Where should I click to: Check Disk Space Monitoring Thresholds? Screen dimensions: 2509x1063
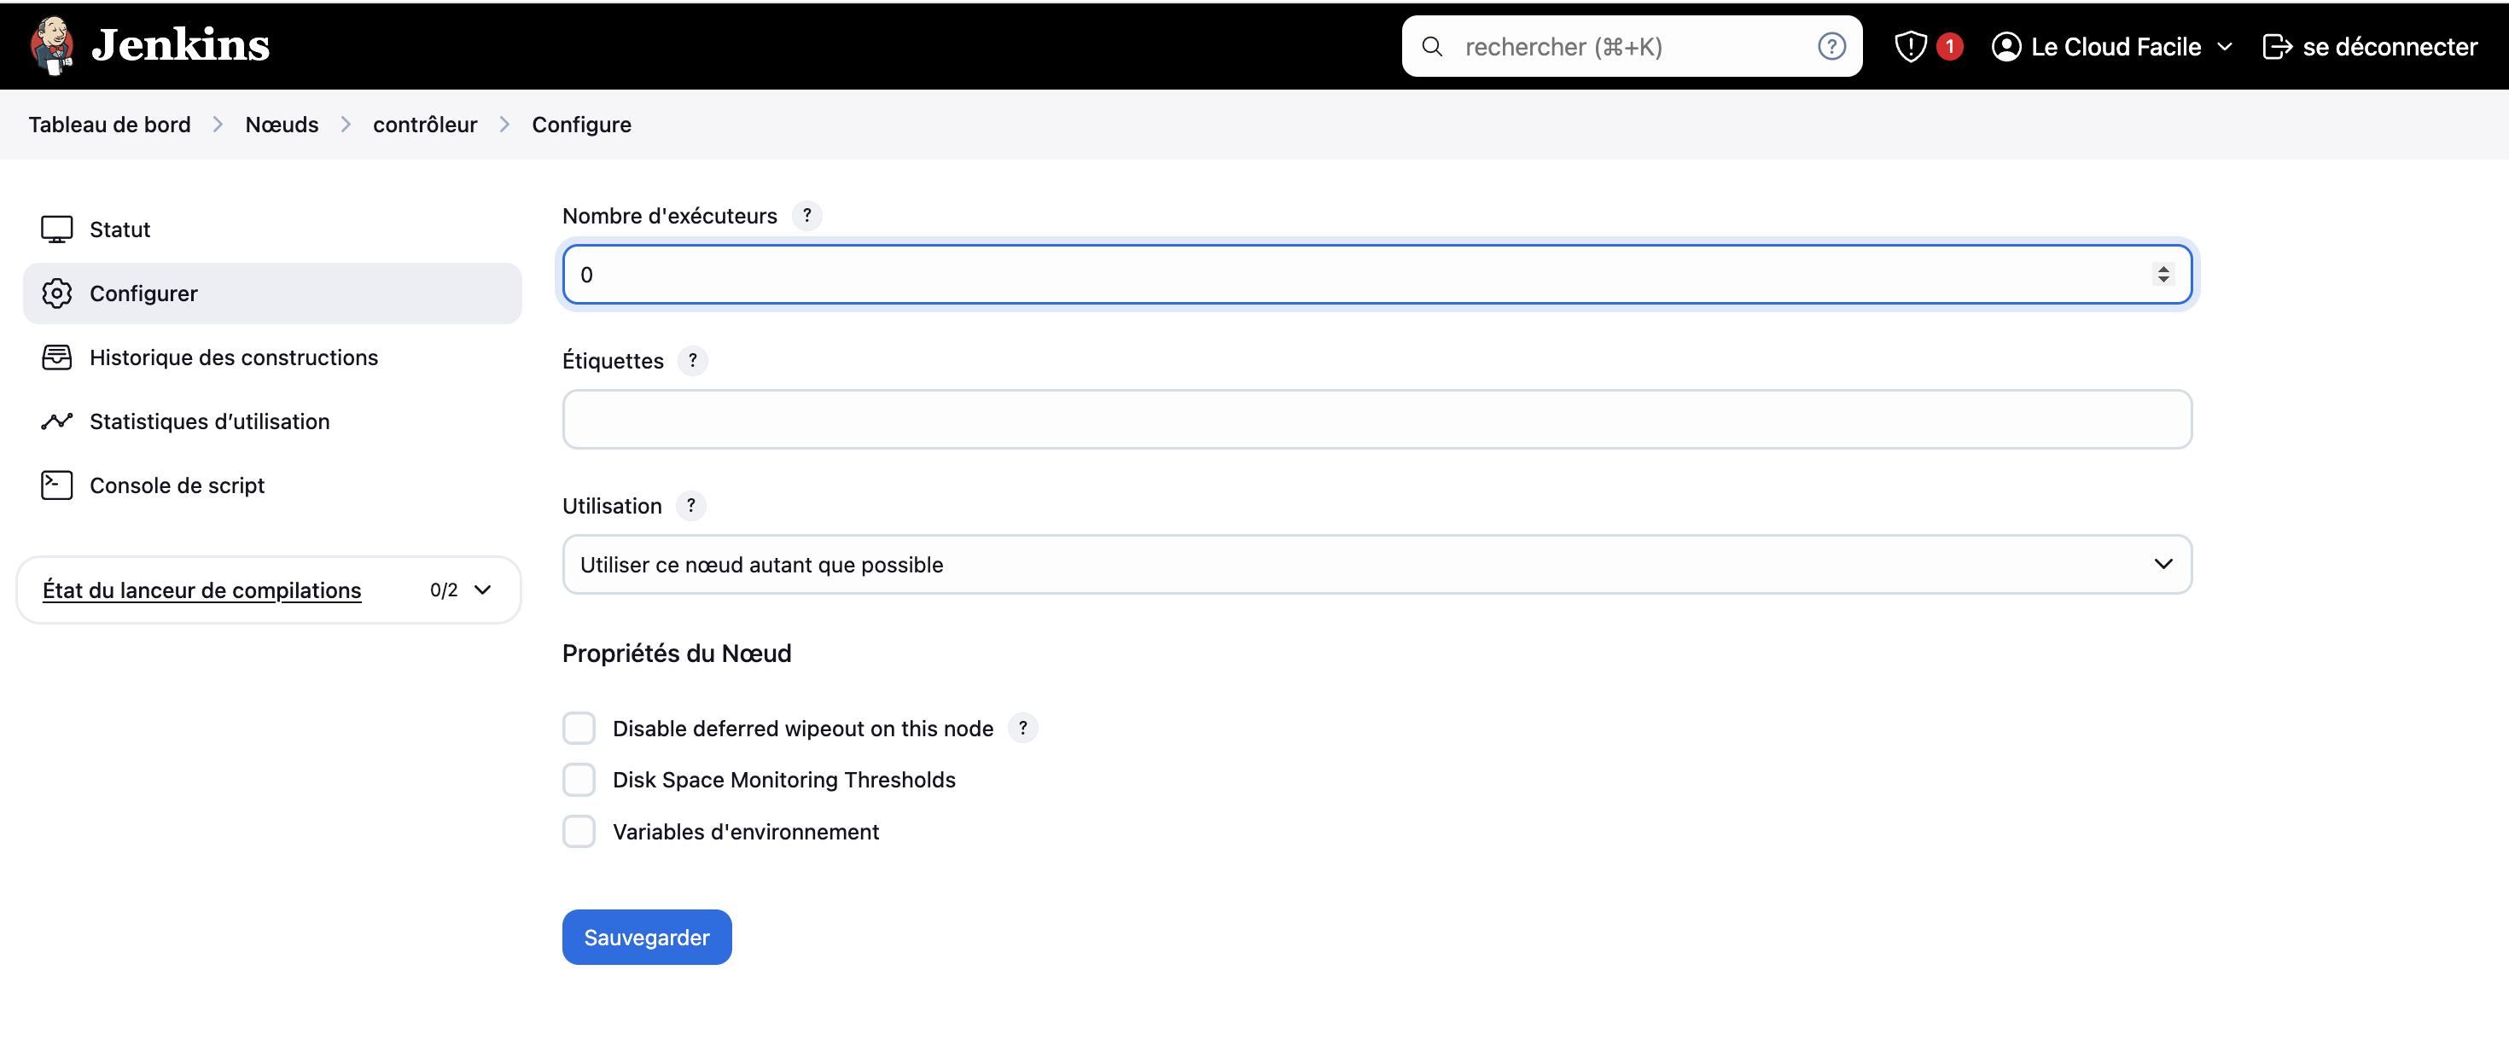tap(579, 780)
